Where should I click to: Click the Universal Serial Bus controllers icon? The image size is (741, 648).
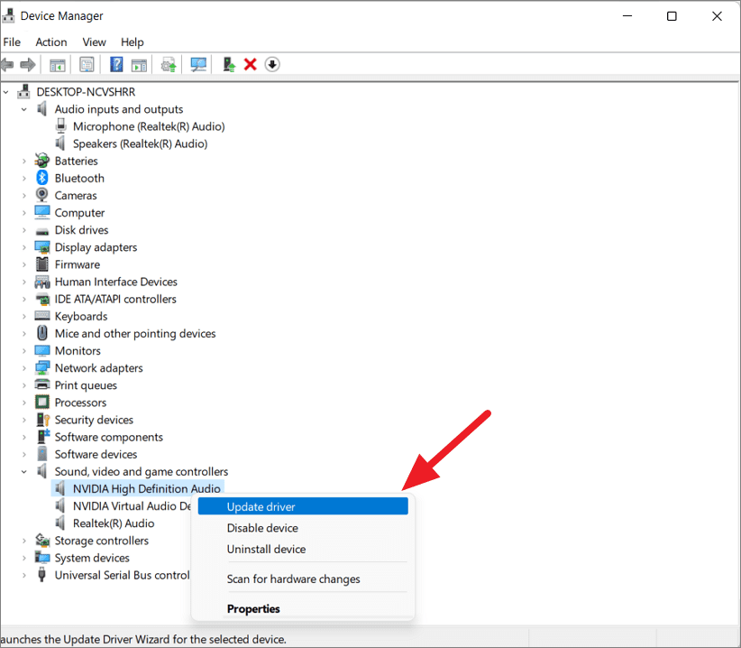point(41,575)
